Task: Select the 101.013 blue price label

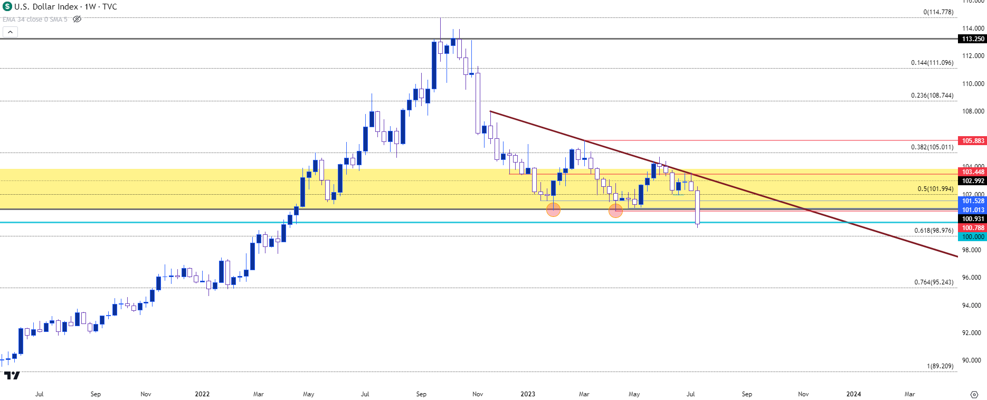Action: (972, 210)
